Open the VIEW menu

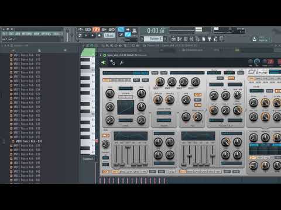tap(36, 34)
